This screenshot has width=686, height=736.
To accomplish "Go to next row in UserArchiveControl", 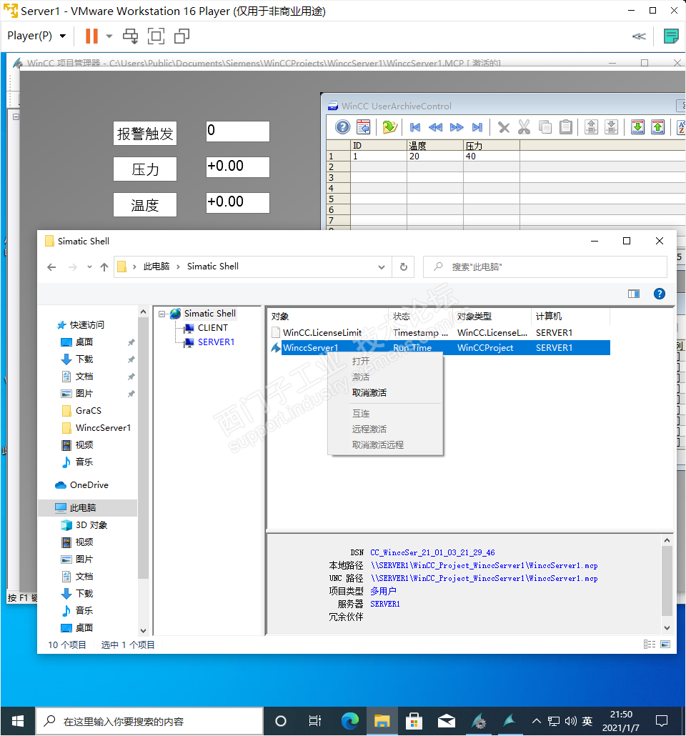I will [457, 127].
